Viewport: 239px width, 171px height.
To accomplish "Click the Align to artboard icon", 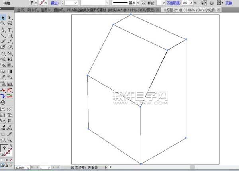I will (x=219, y=3).
